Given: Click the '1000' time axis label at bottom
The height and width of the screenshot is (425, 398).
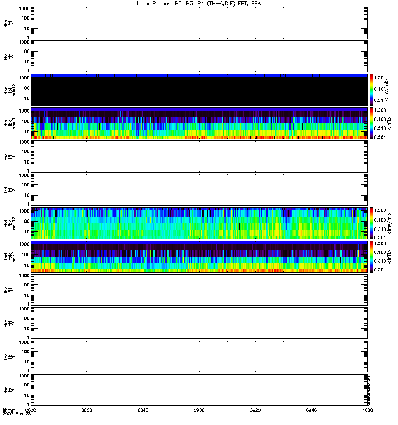Looking at the screenshot, I should (367, 410).
